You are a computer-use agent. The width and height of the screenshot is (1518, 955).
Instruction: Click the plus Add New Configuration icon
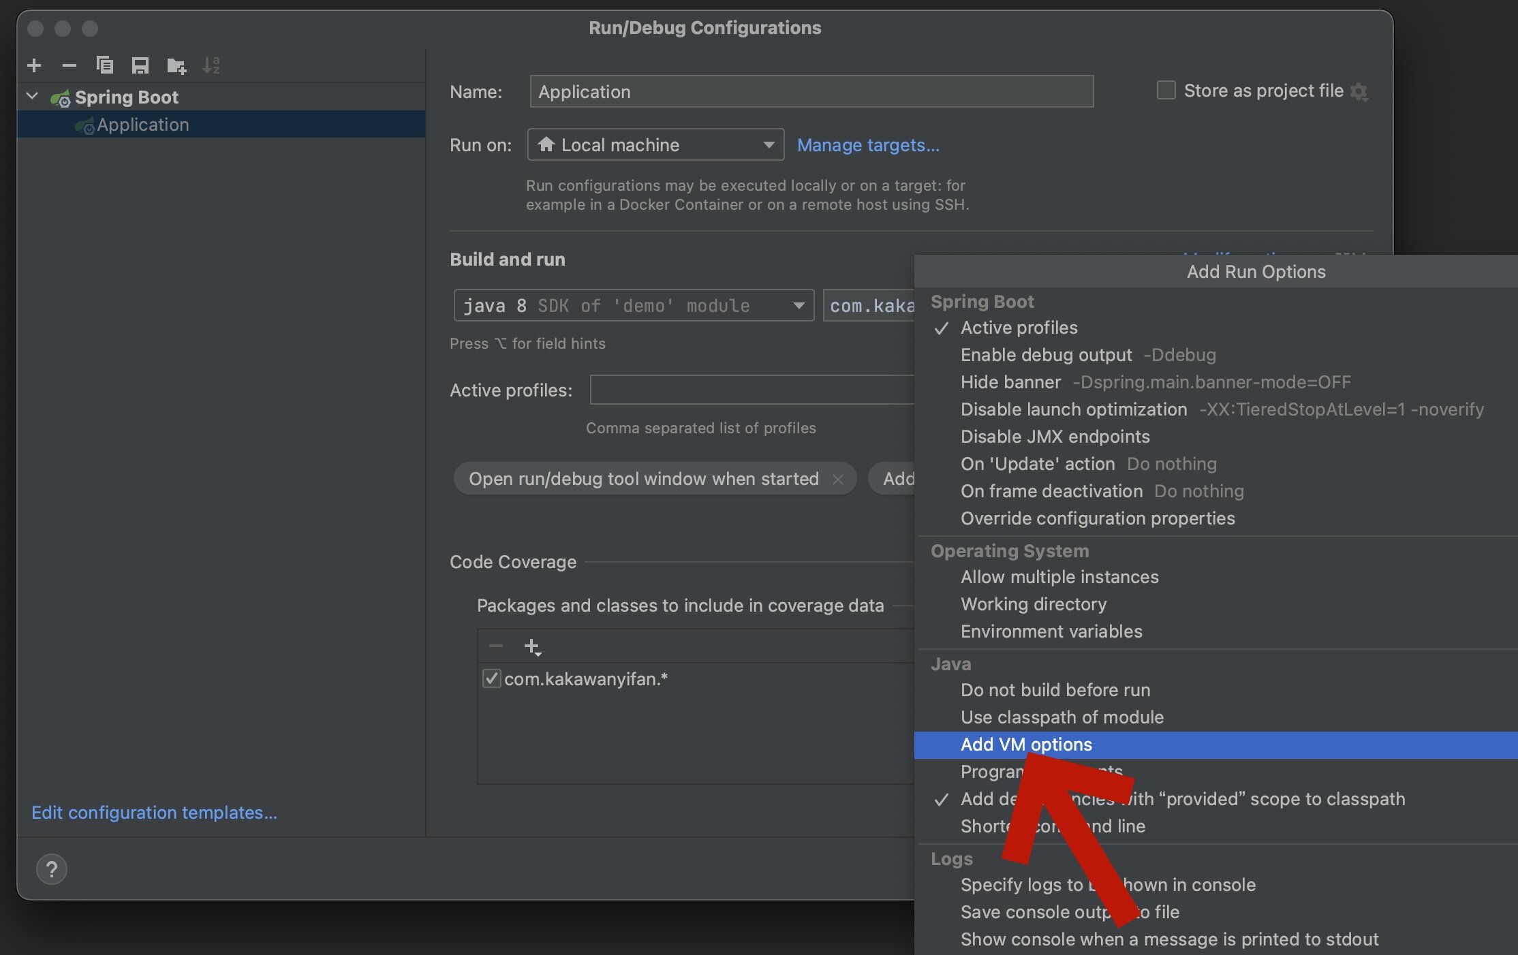click(34, 65)
